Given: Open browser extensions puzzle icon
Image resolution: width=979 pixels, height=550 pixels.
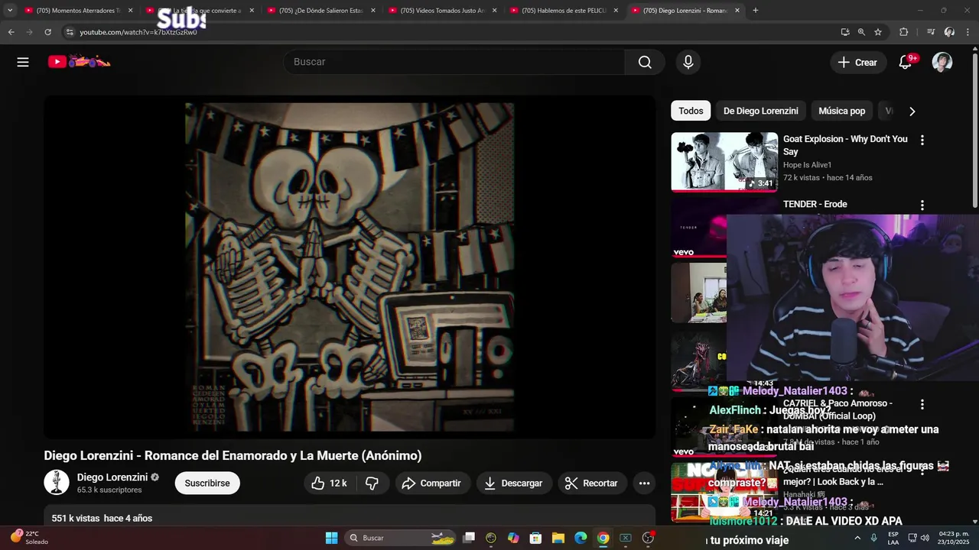Looking at the screenshot, I should 904,32.
